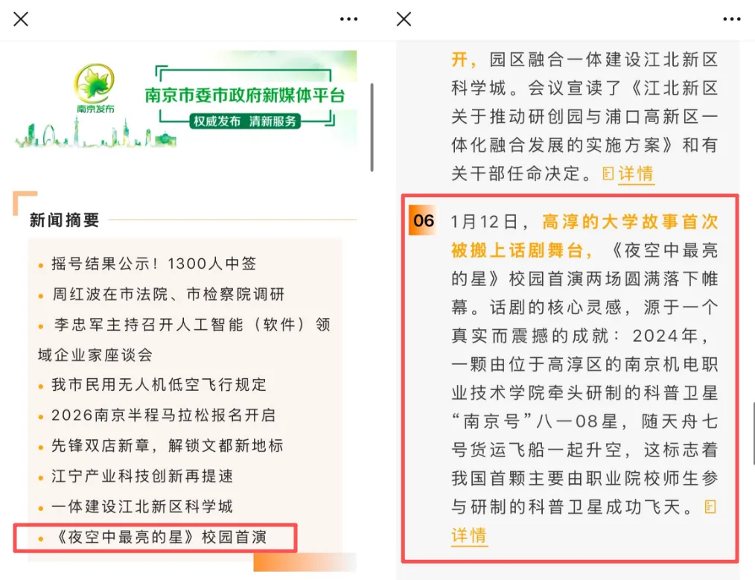This screenshot has height=580, width=755.
Task: Tap the orange 06 number badge
Action: click(423, 220)
